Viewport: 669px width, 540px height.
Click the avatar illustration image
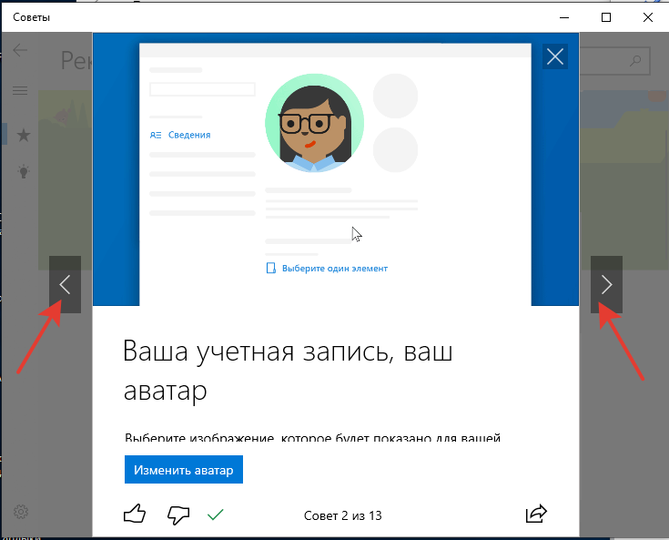(x=314, y=123)
